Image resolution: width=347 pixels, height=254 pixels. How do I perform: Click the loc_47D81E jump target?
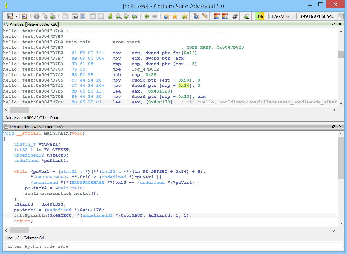pos(145,69)
